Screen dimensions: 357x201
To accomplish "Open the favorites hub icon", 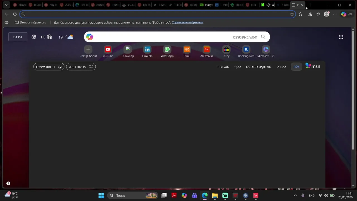I will coord(318,14).
